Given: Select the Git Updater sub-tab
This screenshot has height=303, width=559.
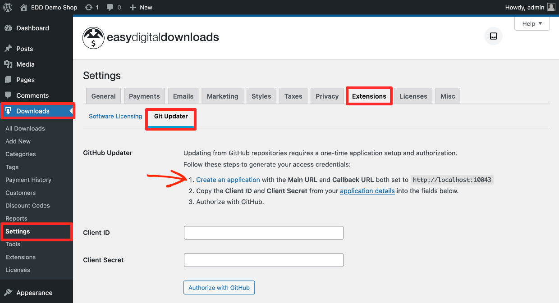Looking at the screenshot, I should point(171,117).
